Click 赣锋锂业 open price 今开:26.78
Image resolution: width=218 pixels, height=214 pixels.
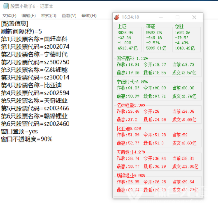155,182
